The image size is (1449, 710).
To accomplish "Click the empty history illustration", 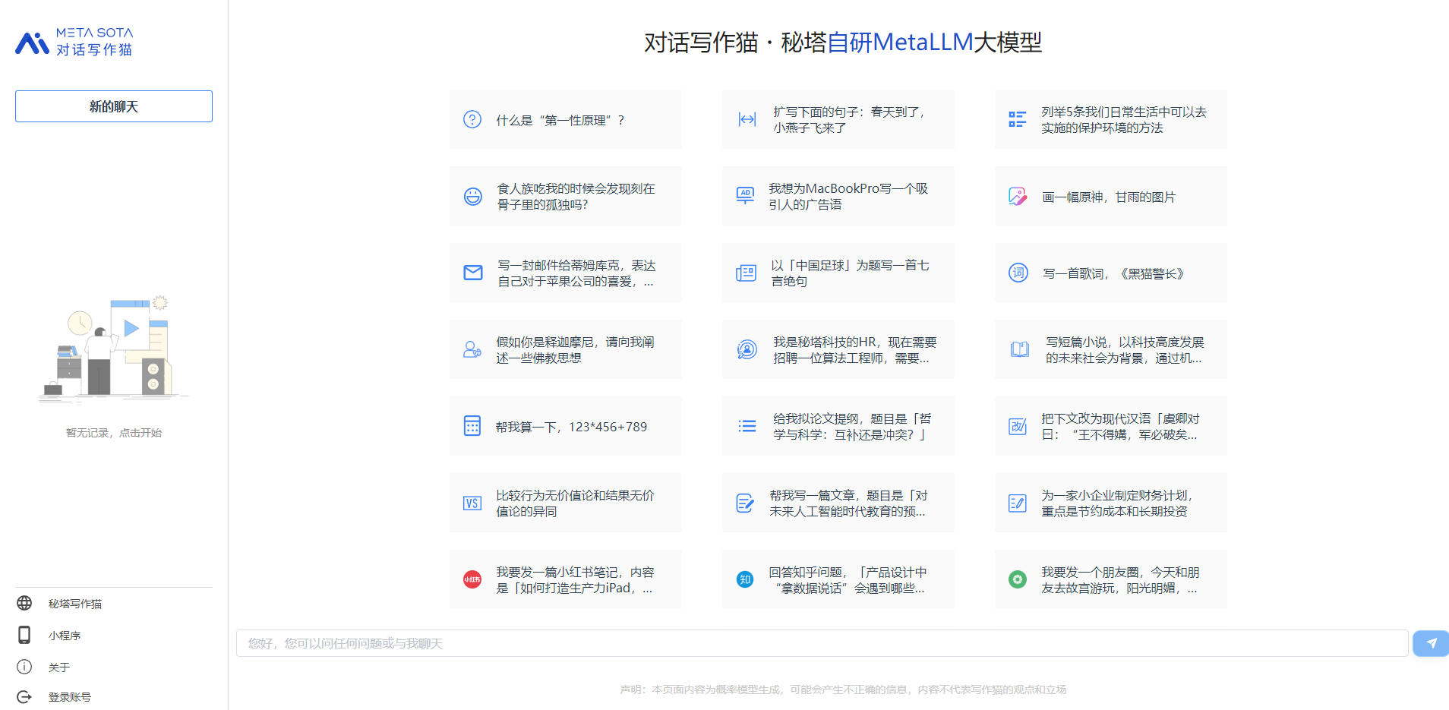I will pyautogui.click(x=114, y=349).
